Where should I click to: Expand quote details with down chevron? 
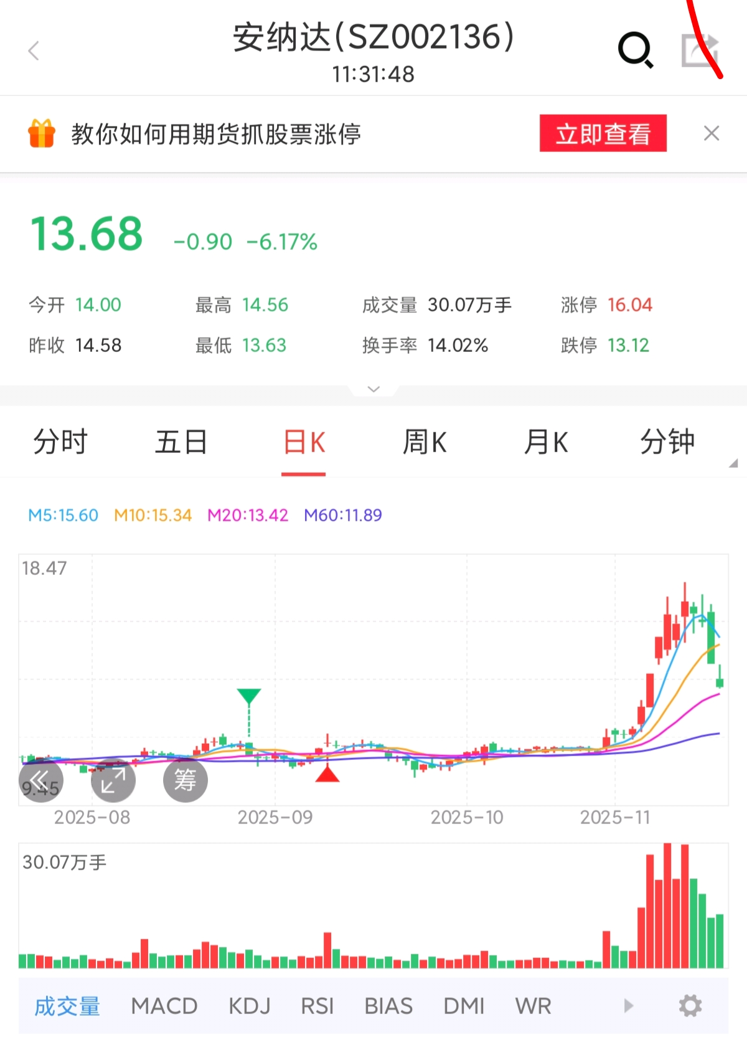click(374, 389)
